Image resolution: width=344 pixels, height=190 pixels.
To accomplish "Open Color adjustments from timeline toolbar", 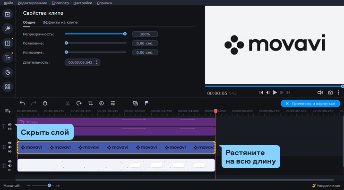I will [102, 103].
